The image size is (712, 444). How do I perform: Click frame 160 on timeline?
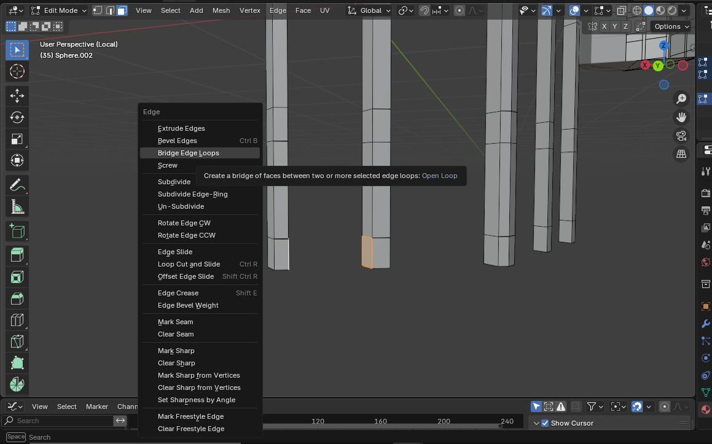pyautogui.click(x=380, y=421)
